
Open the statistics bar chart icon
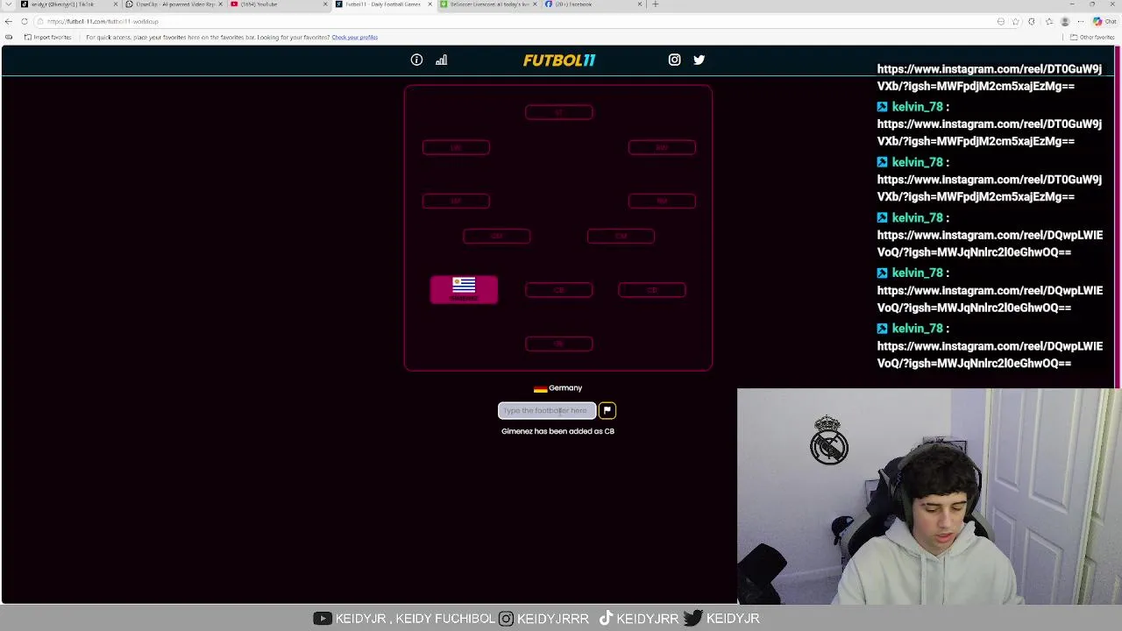pos(441,60)
